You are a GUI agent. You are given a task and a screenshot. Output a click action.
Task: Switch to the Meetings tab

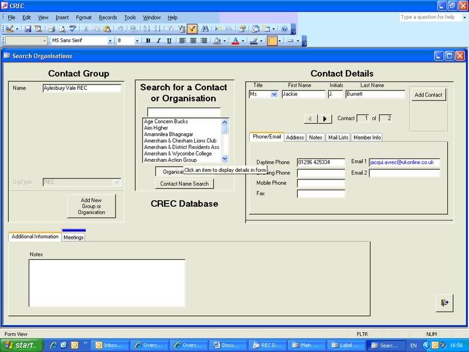[74, 238]
